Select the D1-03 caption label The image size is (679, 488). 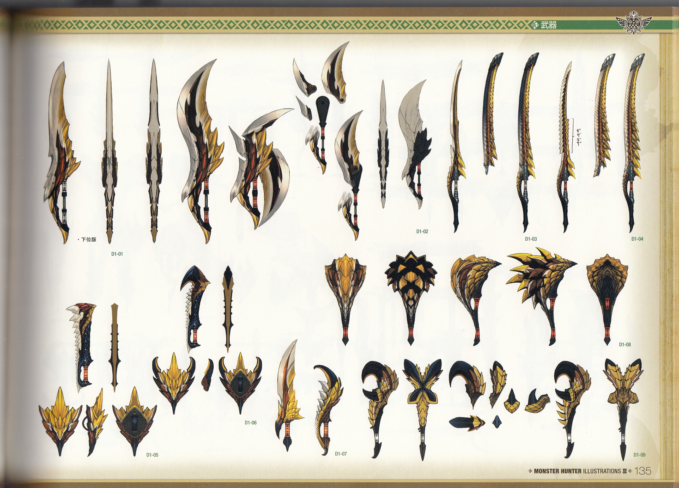531,239
